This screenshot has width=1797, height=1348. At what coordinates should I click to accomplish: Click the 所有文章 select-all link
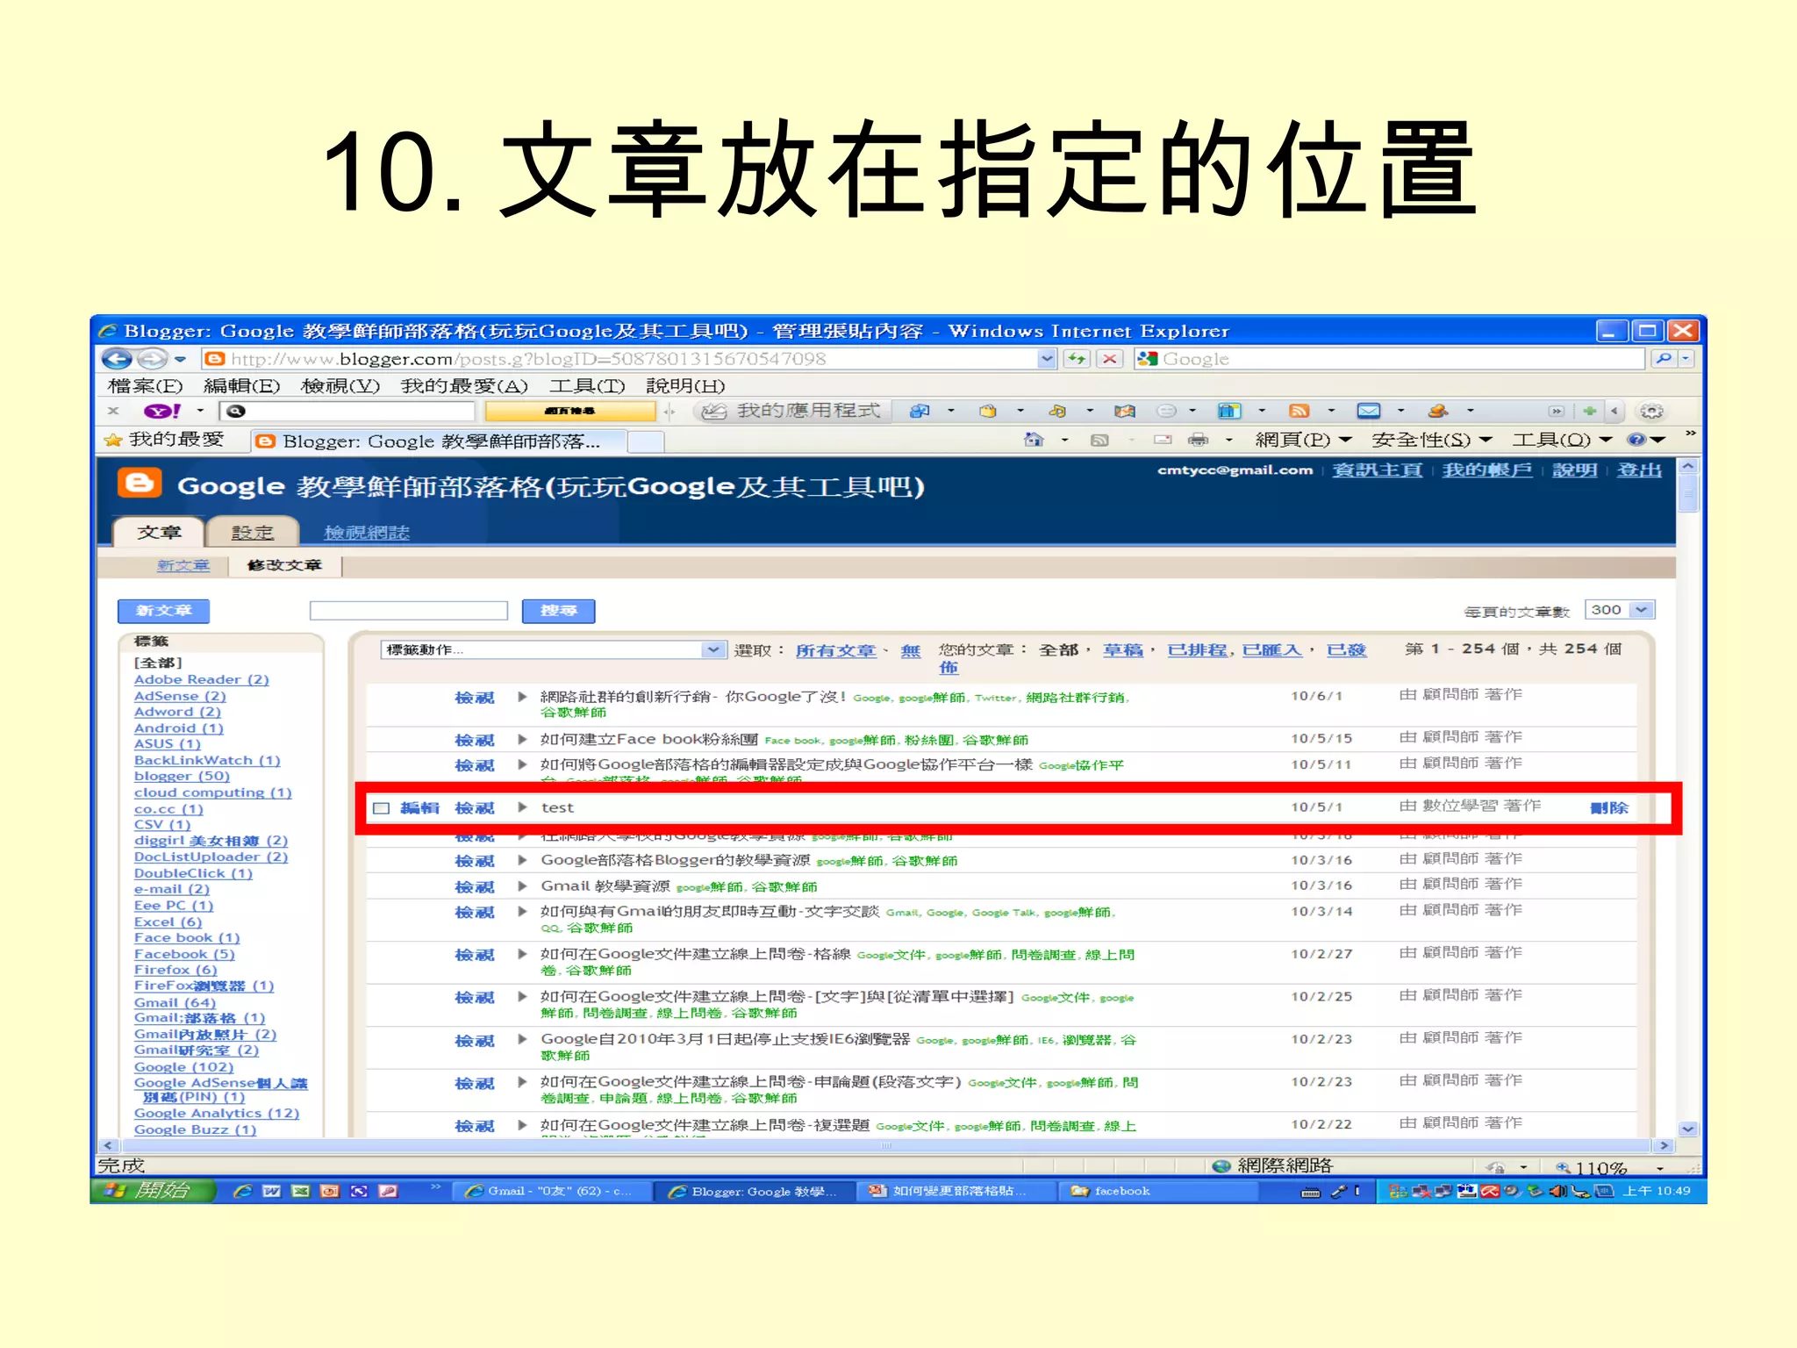click(835, 649)
